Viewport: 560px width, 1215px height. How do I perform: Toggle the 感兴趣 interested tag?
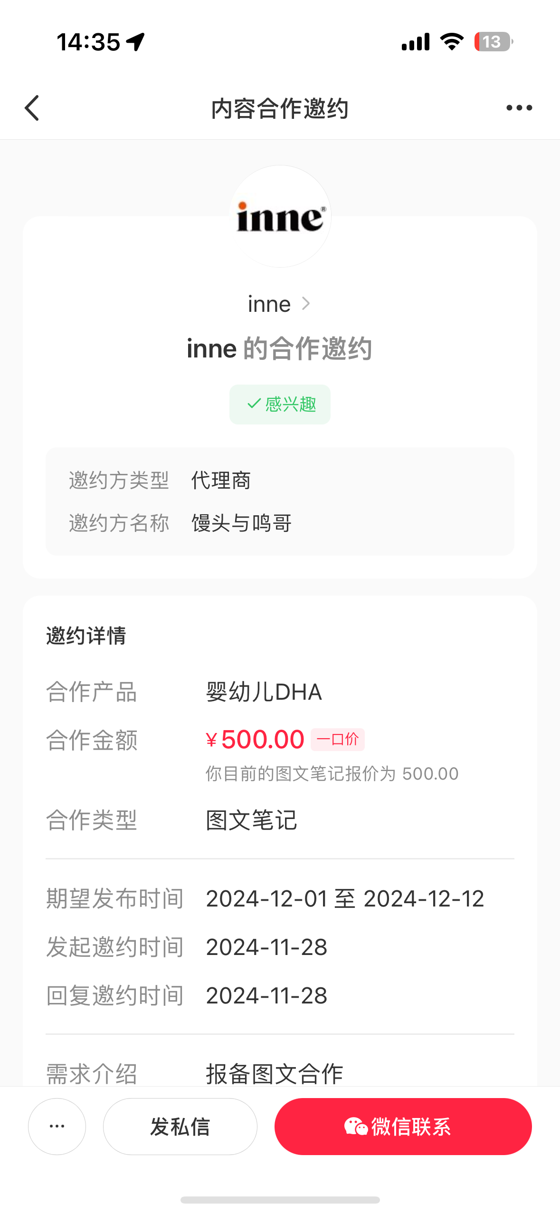[280, 405]
